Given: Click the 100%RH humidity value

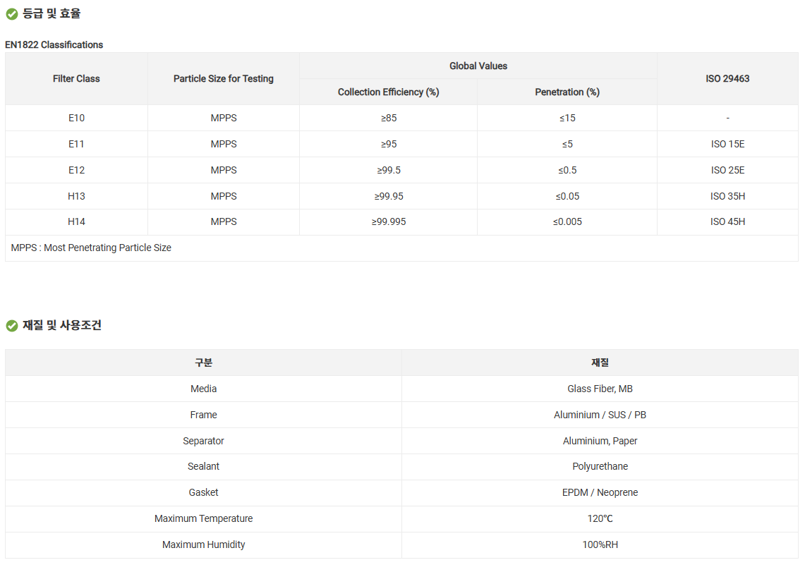Looking at the screenshot, I should [600, 544].
